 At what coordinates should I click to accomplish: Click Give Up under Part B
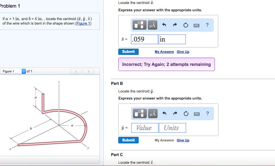pos(183,140)
